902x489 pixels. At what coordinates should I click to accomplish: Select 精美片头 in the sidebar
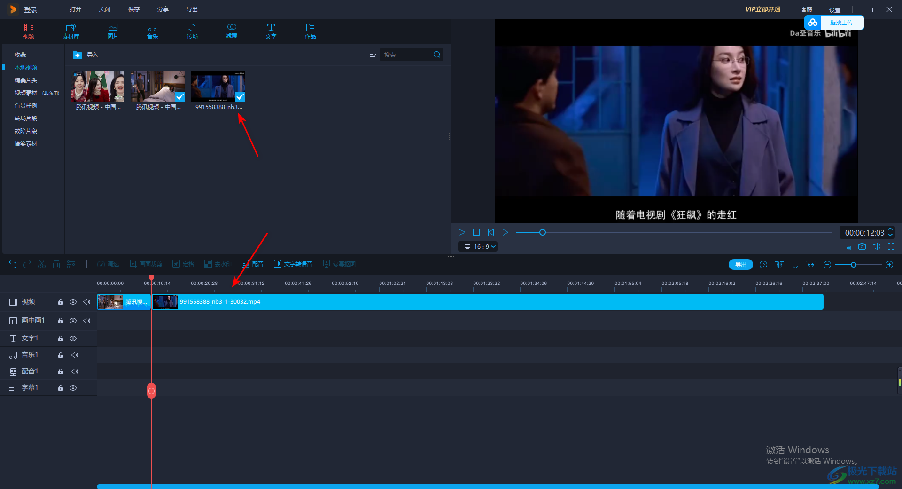(26, 80)
